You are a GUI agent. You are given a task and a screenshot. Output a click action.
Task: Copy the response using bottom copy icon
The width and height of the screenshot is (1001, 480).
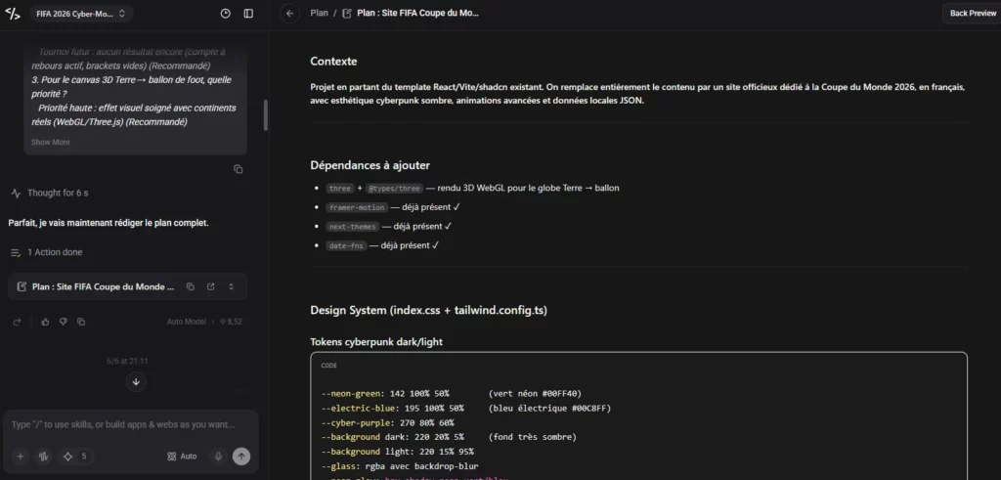[81, 322]
